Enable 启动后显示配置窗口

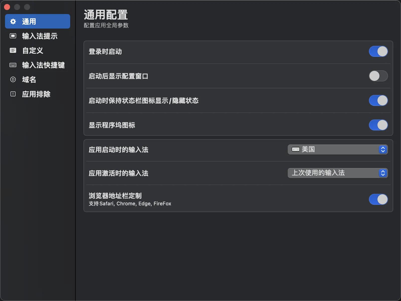point(378,76)
